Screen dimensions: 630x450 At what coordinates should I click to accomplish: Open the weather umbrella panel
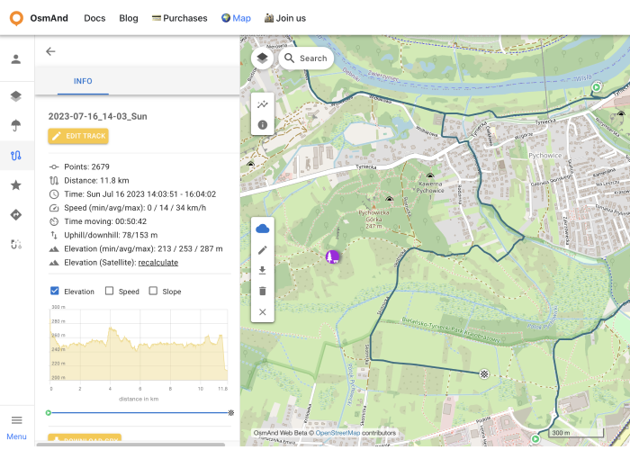[16, 125]
